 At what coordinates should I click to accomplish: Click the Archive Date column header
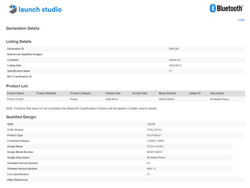pyautogui.click(x=139, y=93)
